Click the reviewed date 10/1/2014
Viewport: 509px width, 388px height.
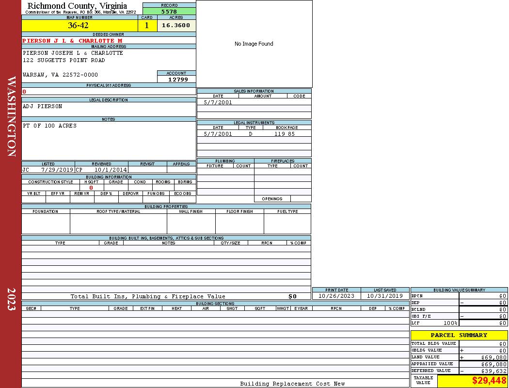click(111, 170)
